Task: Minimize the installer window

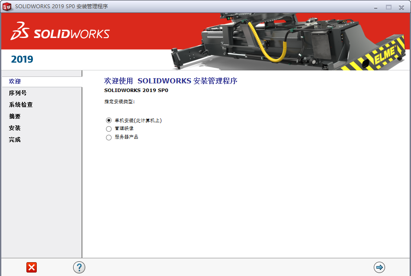Action: 376,8
